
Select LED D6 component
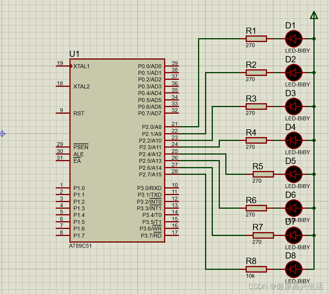294,208
